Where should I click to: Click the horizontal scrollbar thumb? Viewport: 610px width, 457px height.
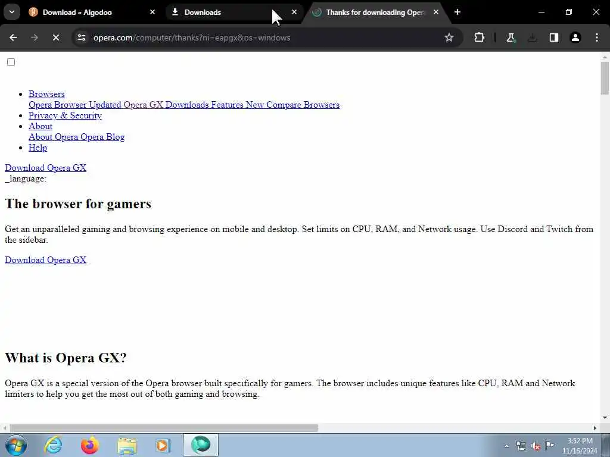tap(164, 428)
